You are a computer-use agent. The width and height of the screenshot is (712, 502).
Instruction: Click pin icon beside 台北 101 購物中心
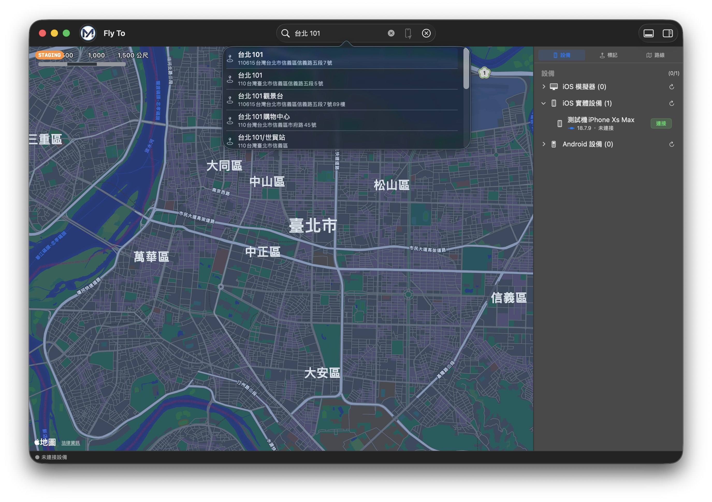point(230,121)
